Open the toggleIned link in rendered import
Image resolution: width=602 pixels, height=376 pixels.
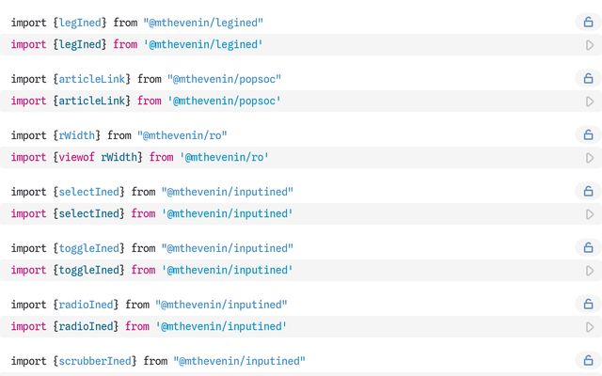89,248
